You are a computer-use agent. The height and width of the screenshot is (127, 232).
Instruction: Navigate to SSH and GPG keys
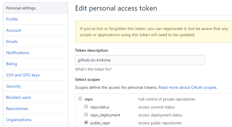[x=23, y=75]
